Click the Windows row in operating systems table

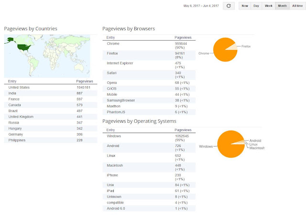tap(149, 138)
